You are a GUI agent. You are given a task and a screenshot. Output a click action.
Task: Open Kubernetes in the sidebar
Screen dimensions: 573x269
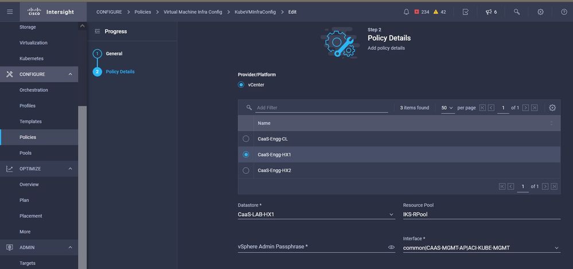point(32,59)
